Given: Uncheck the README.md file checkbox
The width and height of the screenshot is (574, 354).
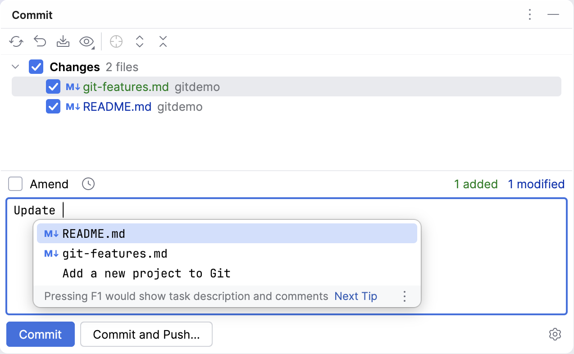Looking at the screenshot, I should tap(53, 107).
